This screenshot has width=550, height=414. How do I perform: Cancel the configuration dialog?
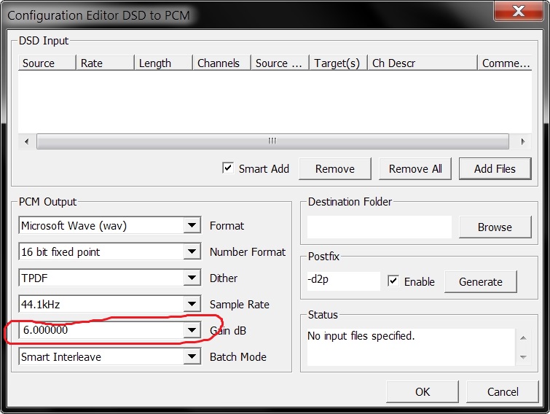(x=503, y=391)
